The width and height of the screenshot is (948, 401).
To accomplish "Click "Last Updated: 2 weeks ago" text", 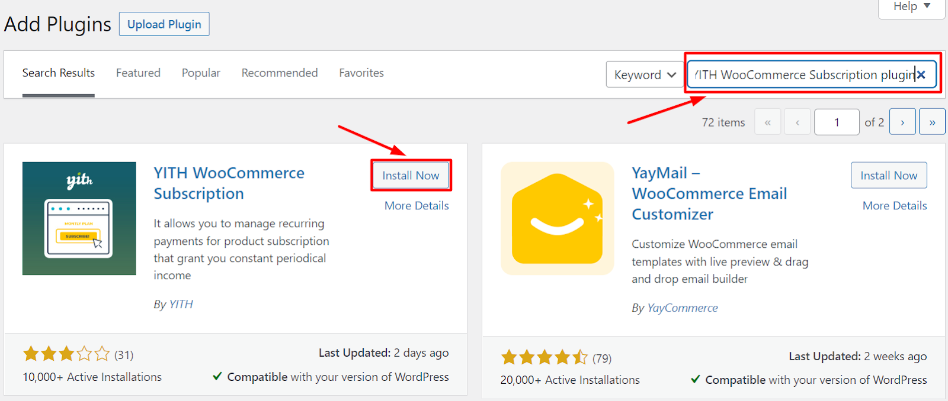I will [x=858, y=357].
